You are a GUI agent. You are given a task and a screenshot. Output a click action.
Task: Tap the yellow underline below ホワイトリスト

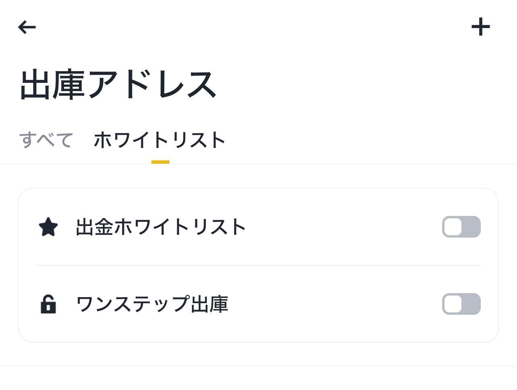[x=160, y=162]
